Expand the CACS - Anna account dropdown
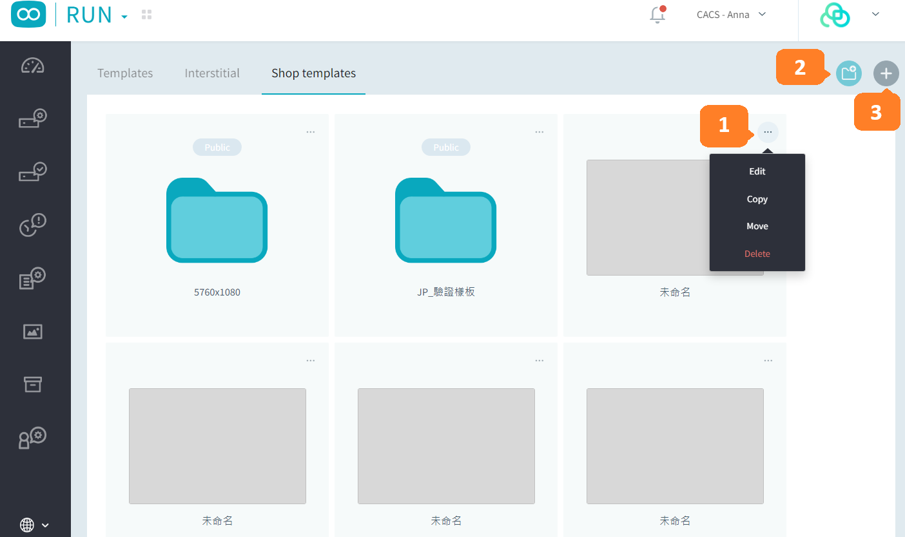This screenshot has width=905, height=537. point(732,14)
